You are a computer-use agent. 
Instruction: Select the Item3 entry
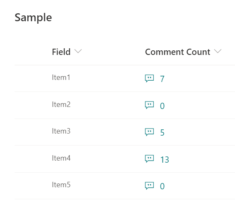pyautogui.click(x=61, y=131)
